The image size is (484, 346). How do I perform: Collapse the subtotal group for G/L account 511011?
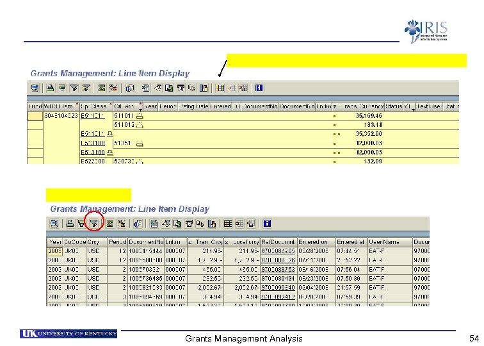tap(140, 116)
